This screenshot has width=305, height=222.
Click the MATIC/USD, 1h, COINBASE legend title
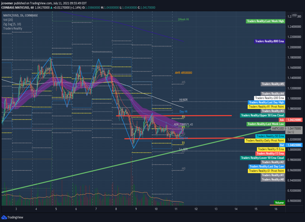21,16
